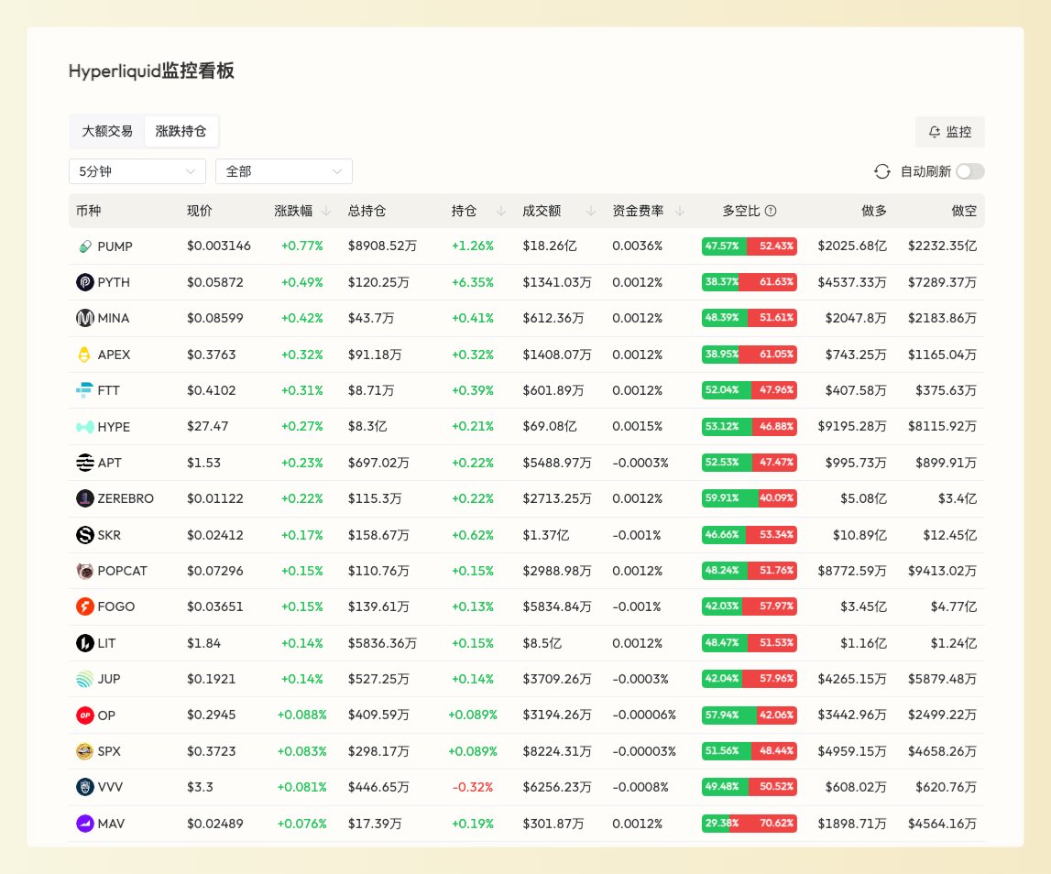Screen dimensions: 1051x874
Task: Click the sort arrow on 资金费率 column
Action: pyautogui.click(x=679, y=211)
